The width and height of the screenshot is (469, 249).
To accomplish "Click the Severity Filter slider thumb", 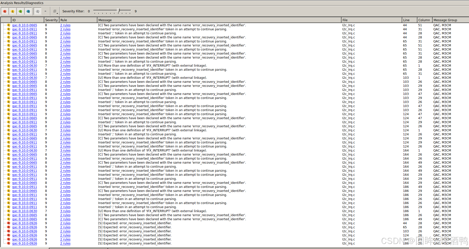I will pos(119,11).
